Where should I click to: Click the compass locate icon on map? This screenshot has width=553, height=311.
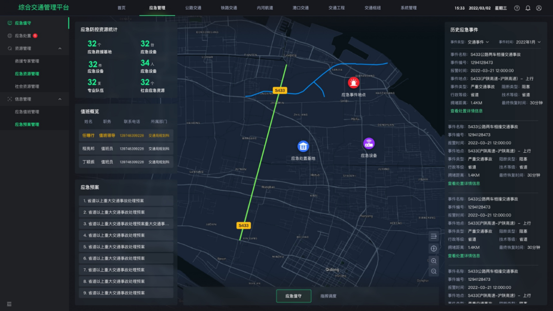[434, 249]
